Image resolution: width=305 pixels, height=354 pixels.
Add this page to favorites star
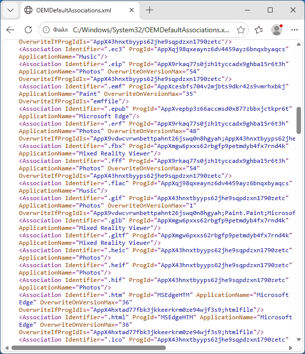click(x=241, y=30)
